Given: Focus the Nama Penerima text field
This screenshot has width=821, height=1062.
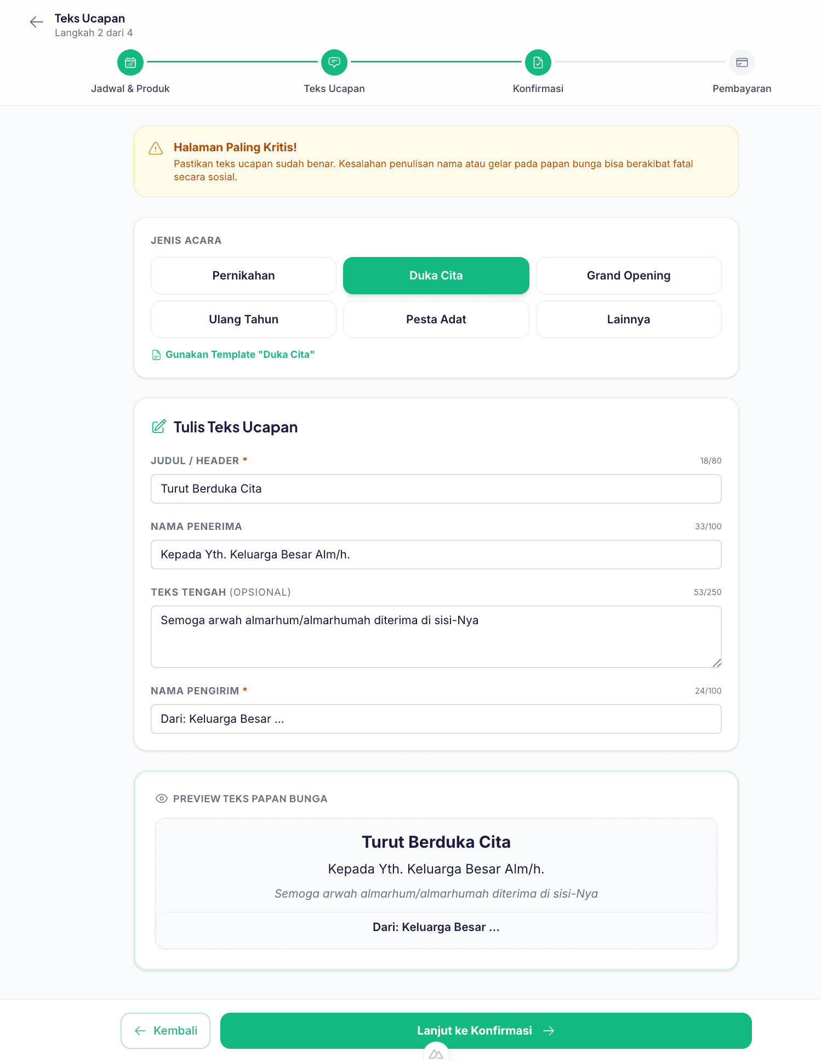Looking at the screenshot, I should pos(436,555).
